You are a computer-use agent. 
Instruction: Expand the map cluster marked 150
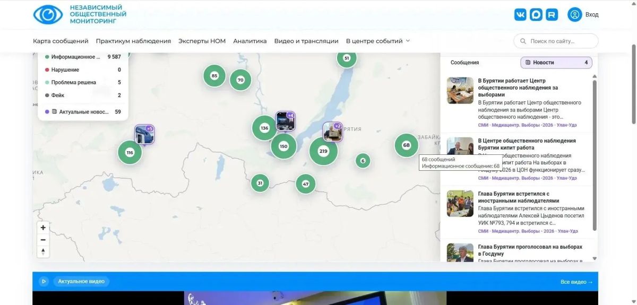pos(283,146)
